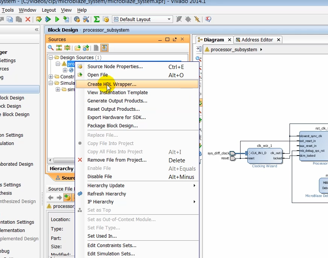The width and height of the screenshot is (328, 258).
Task: Click the Search magnifier icon in Sources panel
Action: (x=51, y=48)
